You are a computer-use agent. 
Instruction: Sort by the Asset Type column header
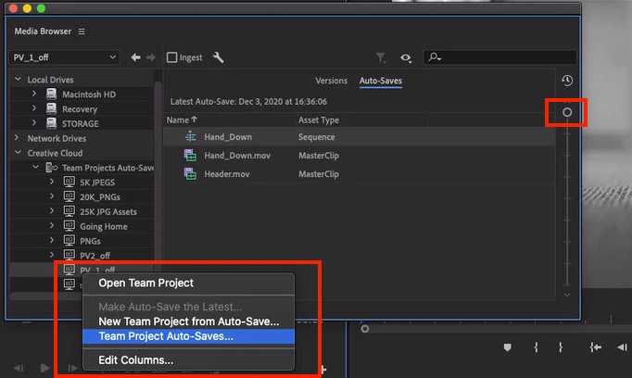pos(319,120)
